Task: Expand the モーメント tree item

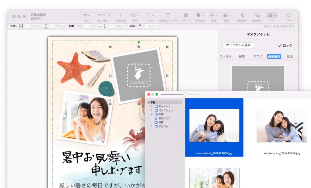Action: pos(152,106)
